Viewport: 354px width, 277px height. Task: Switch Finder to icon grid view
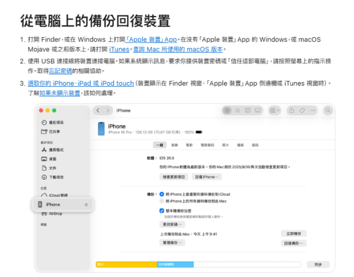227,110
